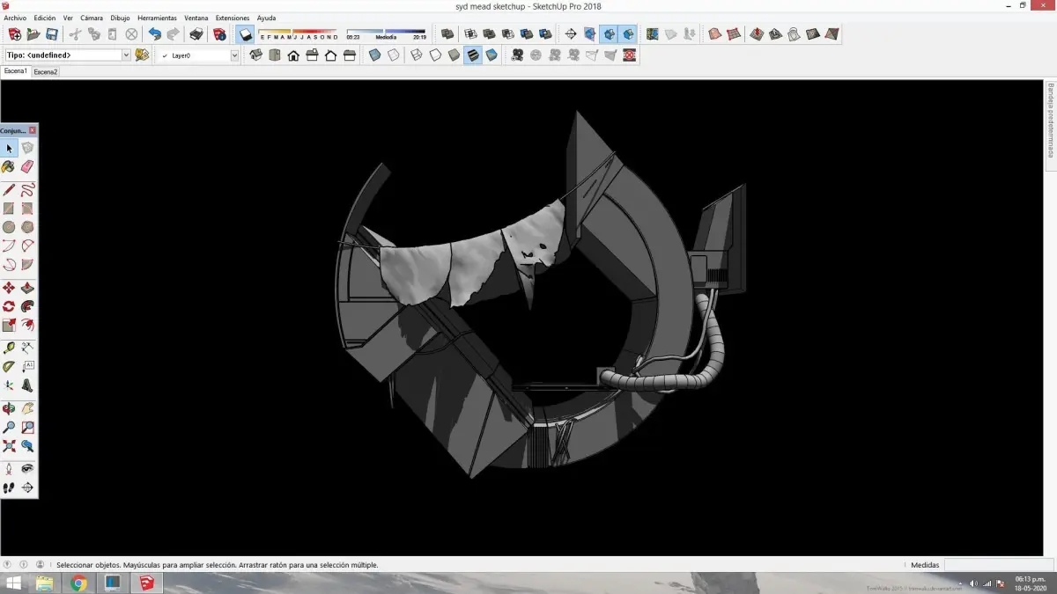The height and width of the screenshot is (594, 1057).
Task: Select the Walk footsteps tool
Action: click(x=9, y=488)
